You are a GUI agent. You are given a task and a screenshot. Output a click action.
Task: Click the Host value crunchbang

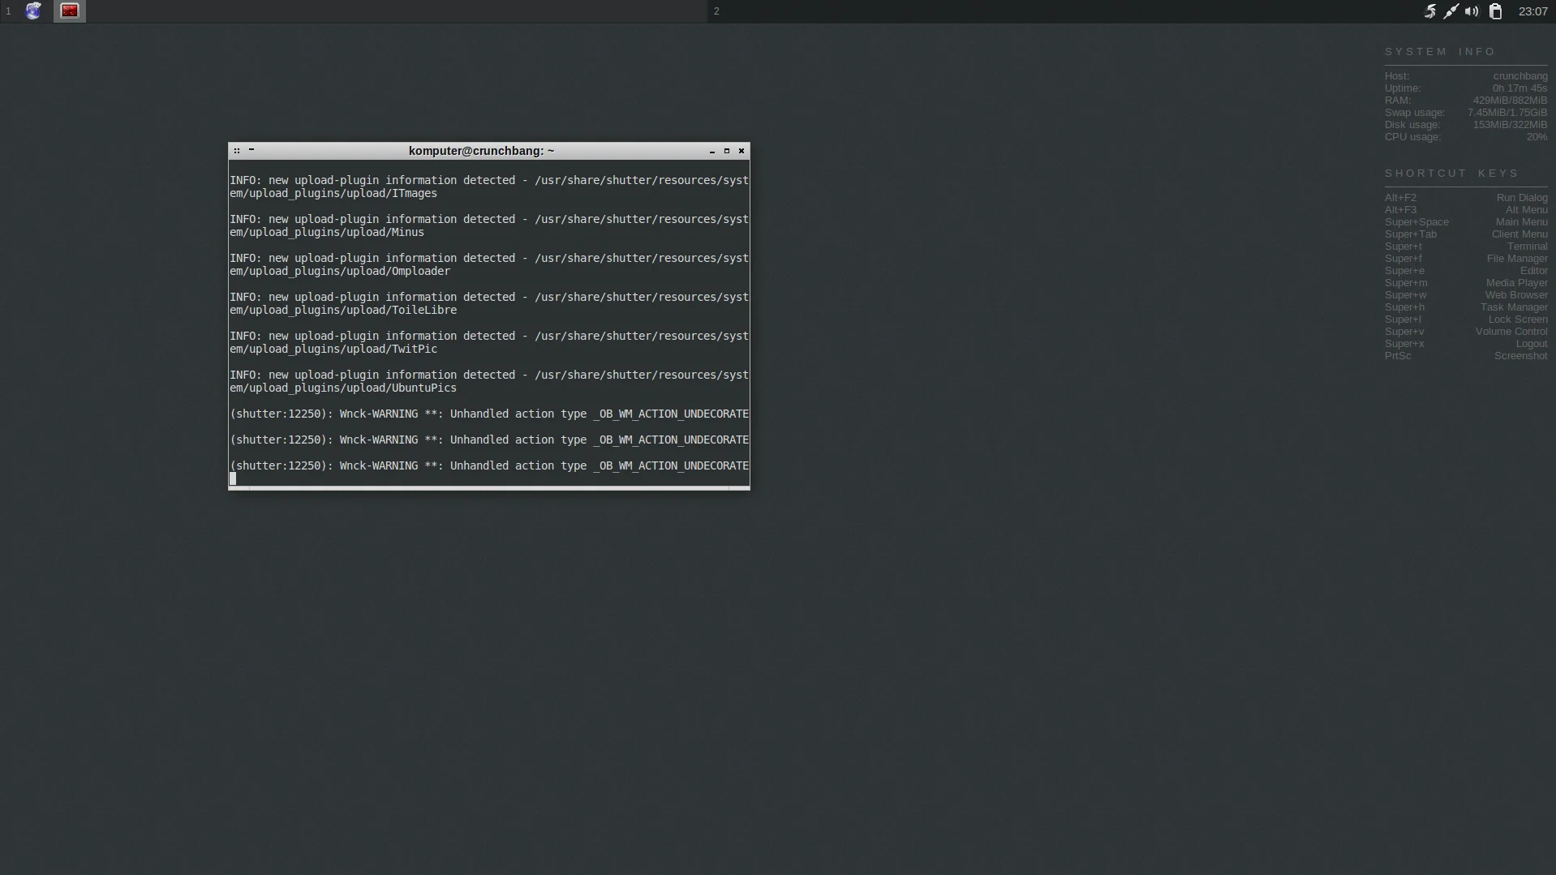[1520, 76]
